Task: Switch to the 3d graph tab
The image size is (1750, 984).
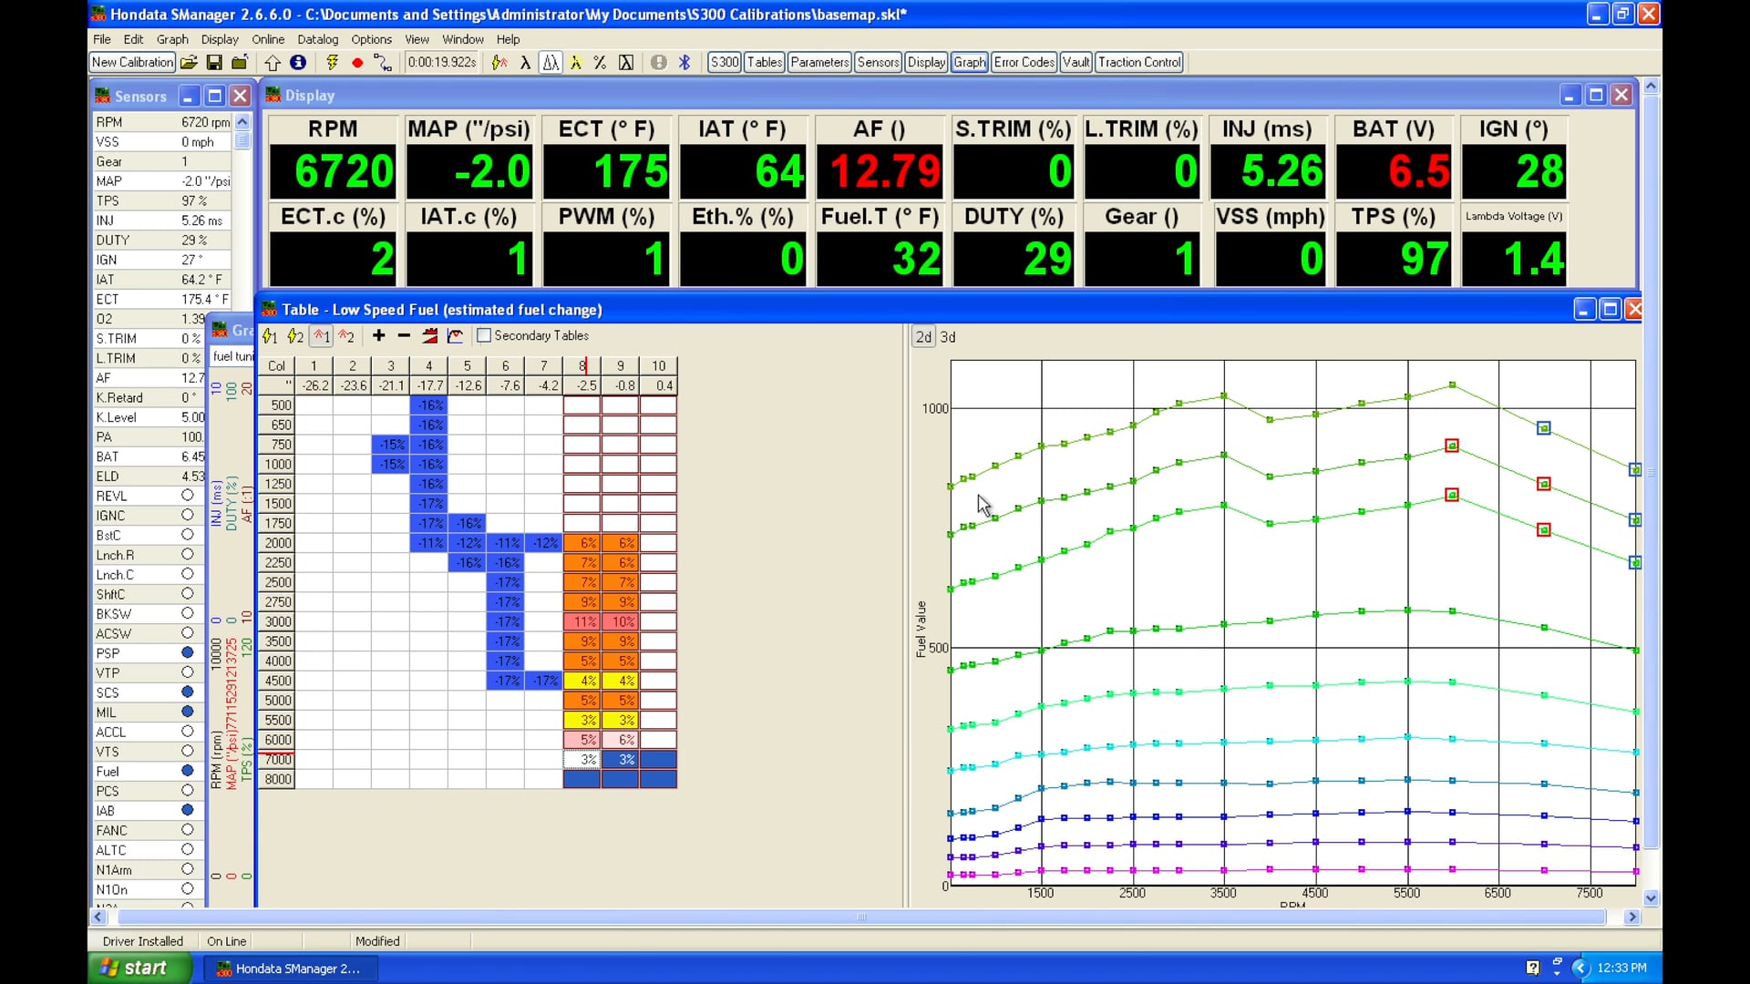Action: coord(948,336)
